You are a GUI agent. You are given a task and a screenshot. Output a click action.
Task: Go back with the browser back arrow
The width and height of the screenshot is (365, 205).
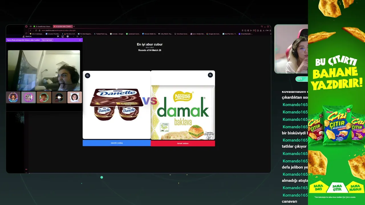[x=31, y=30]
